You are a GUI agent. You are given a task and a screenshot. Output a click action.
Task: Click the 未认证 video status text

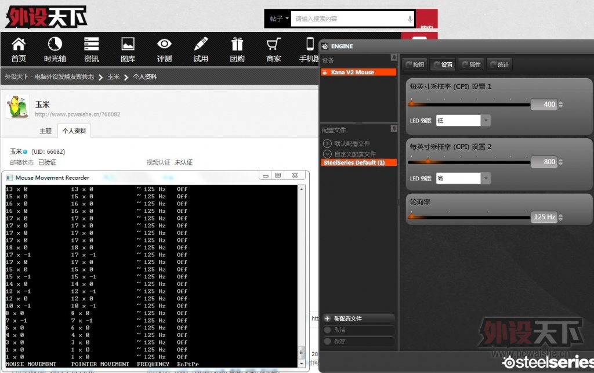click(184, 162)
